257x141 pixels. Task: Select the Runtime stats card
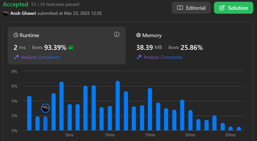(67, 45)
